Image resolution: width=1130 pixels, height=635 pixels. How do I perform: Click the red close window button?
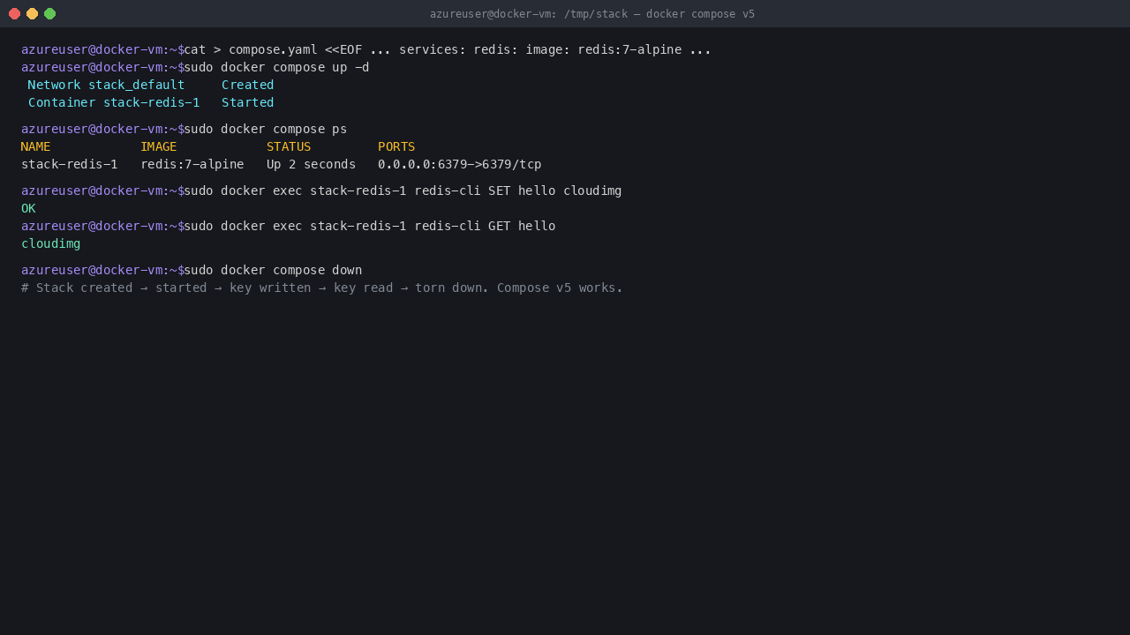[x=14, y=13]
